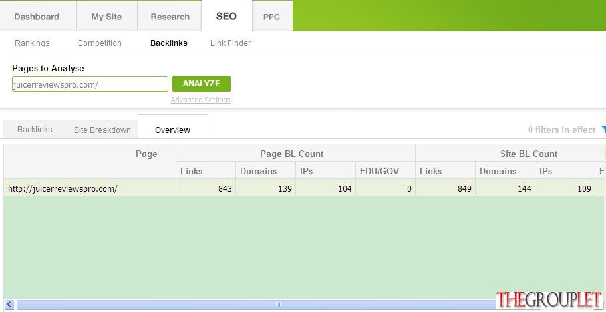Select the juicerreviewspro.com table row
Image resolution: width=606 pixels, height=312 pixels.
(305, 188)
